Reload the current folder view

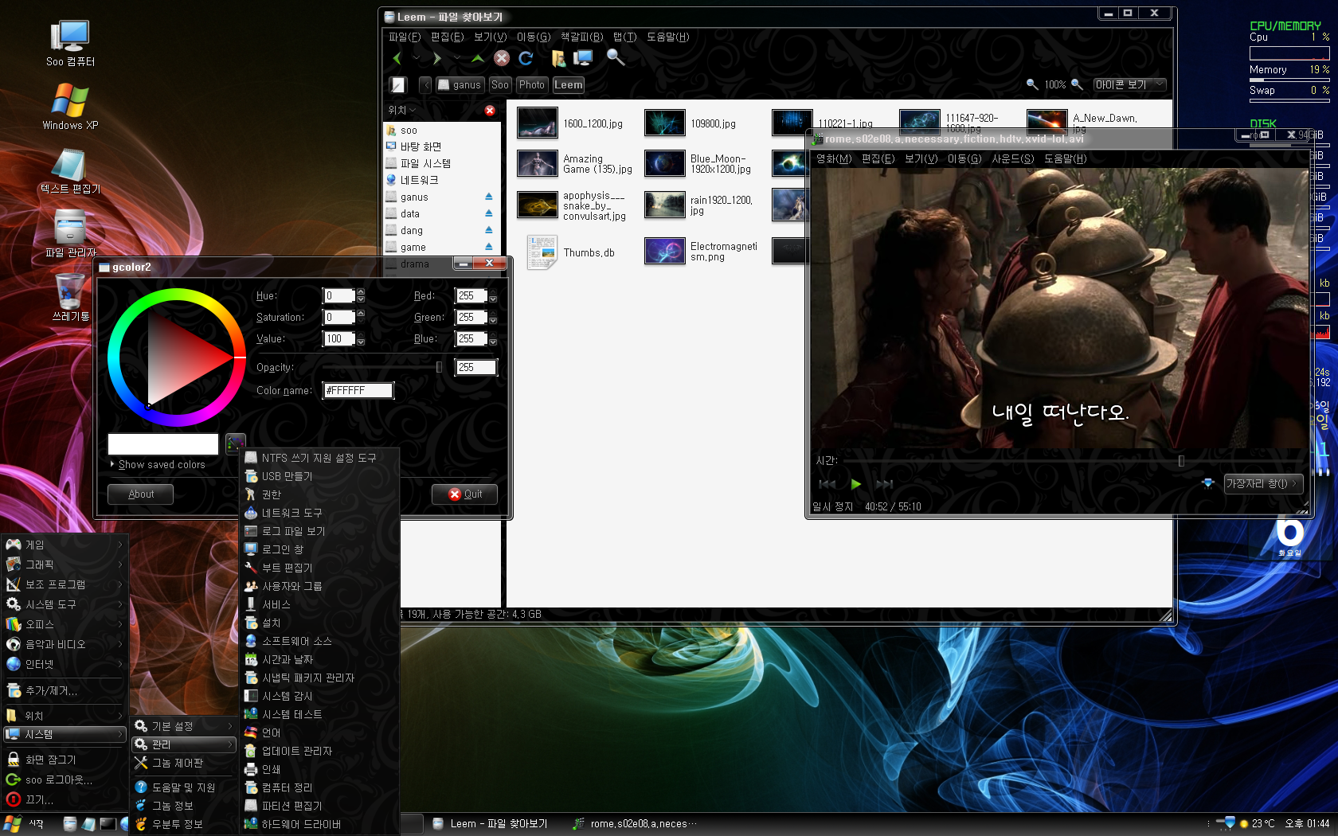pos(526,58)
